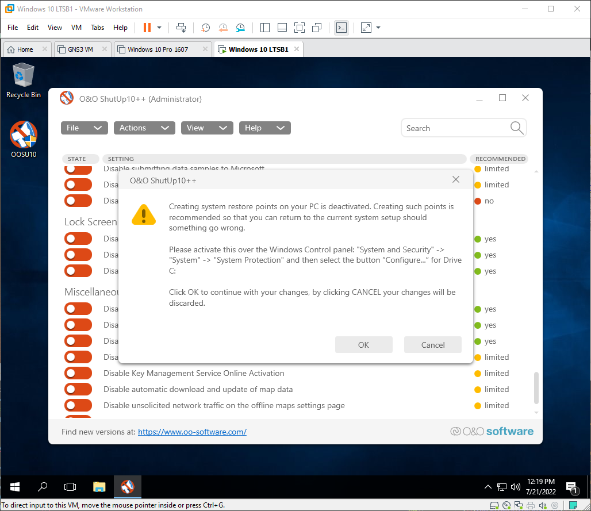Click the network icon in system tray

[502, 487]
